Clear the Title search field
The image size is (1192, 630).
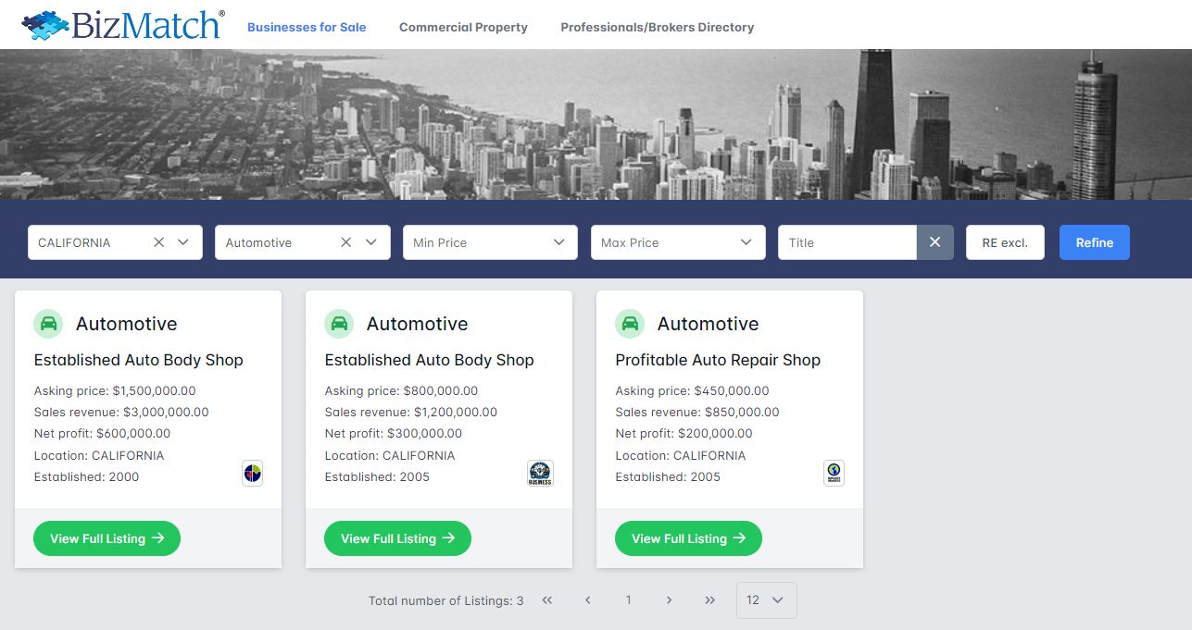935,242
